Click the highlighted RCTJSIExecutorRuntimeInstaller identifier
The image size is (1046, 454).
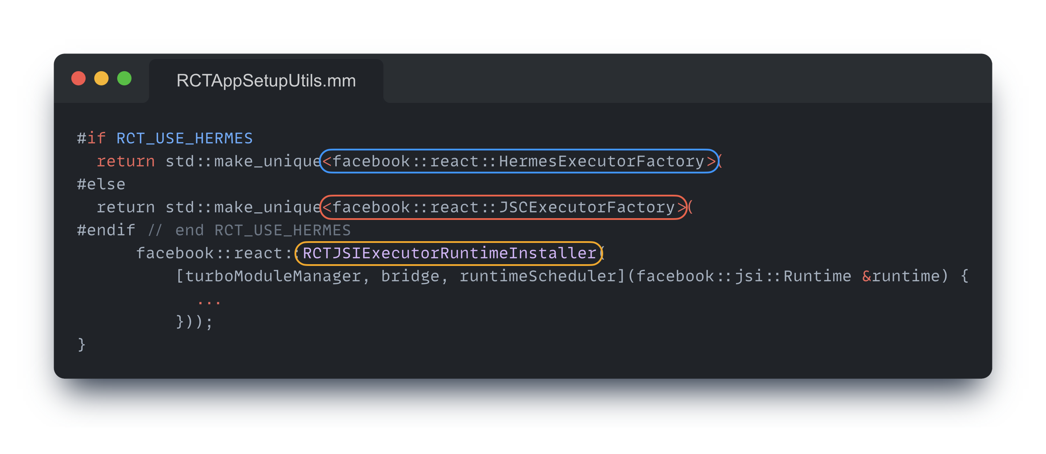click(x=449, y=253)
